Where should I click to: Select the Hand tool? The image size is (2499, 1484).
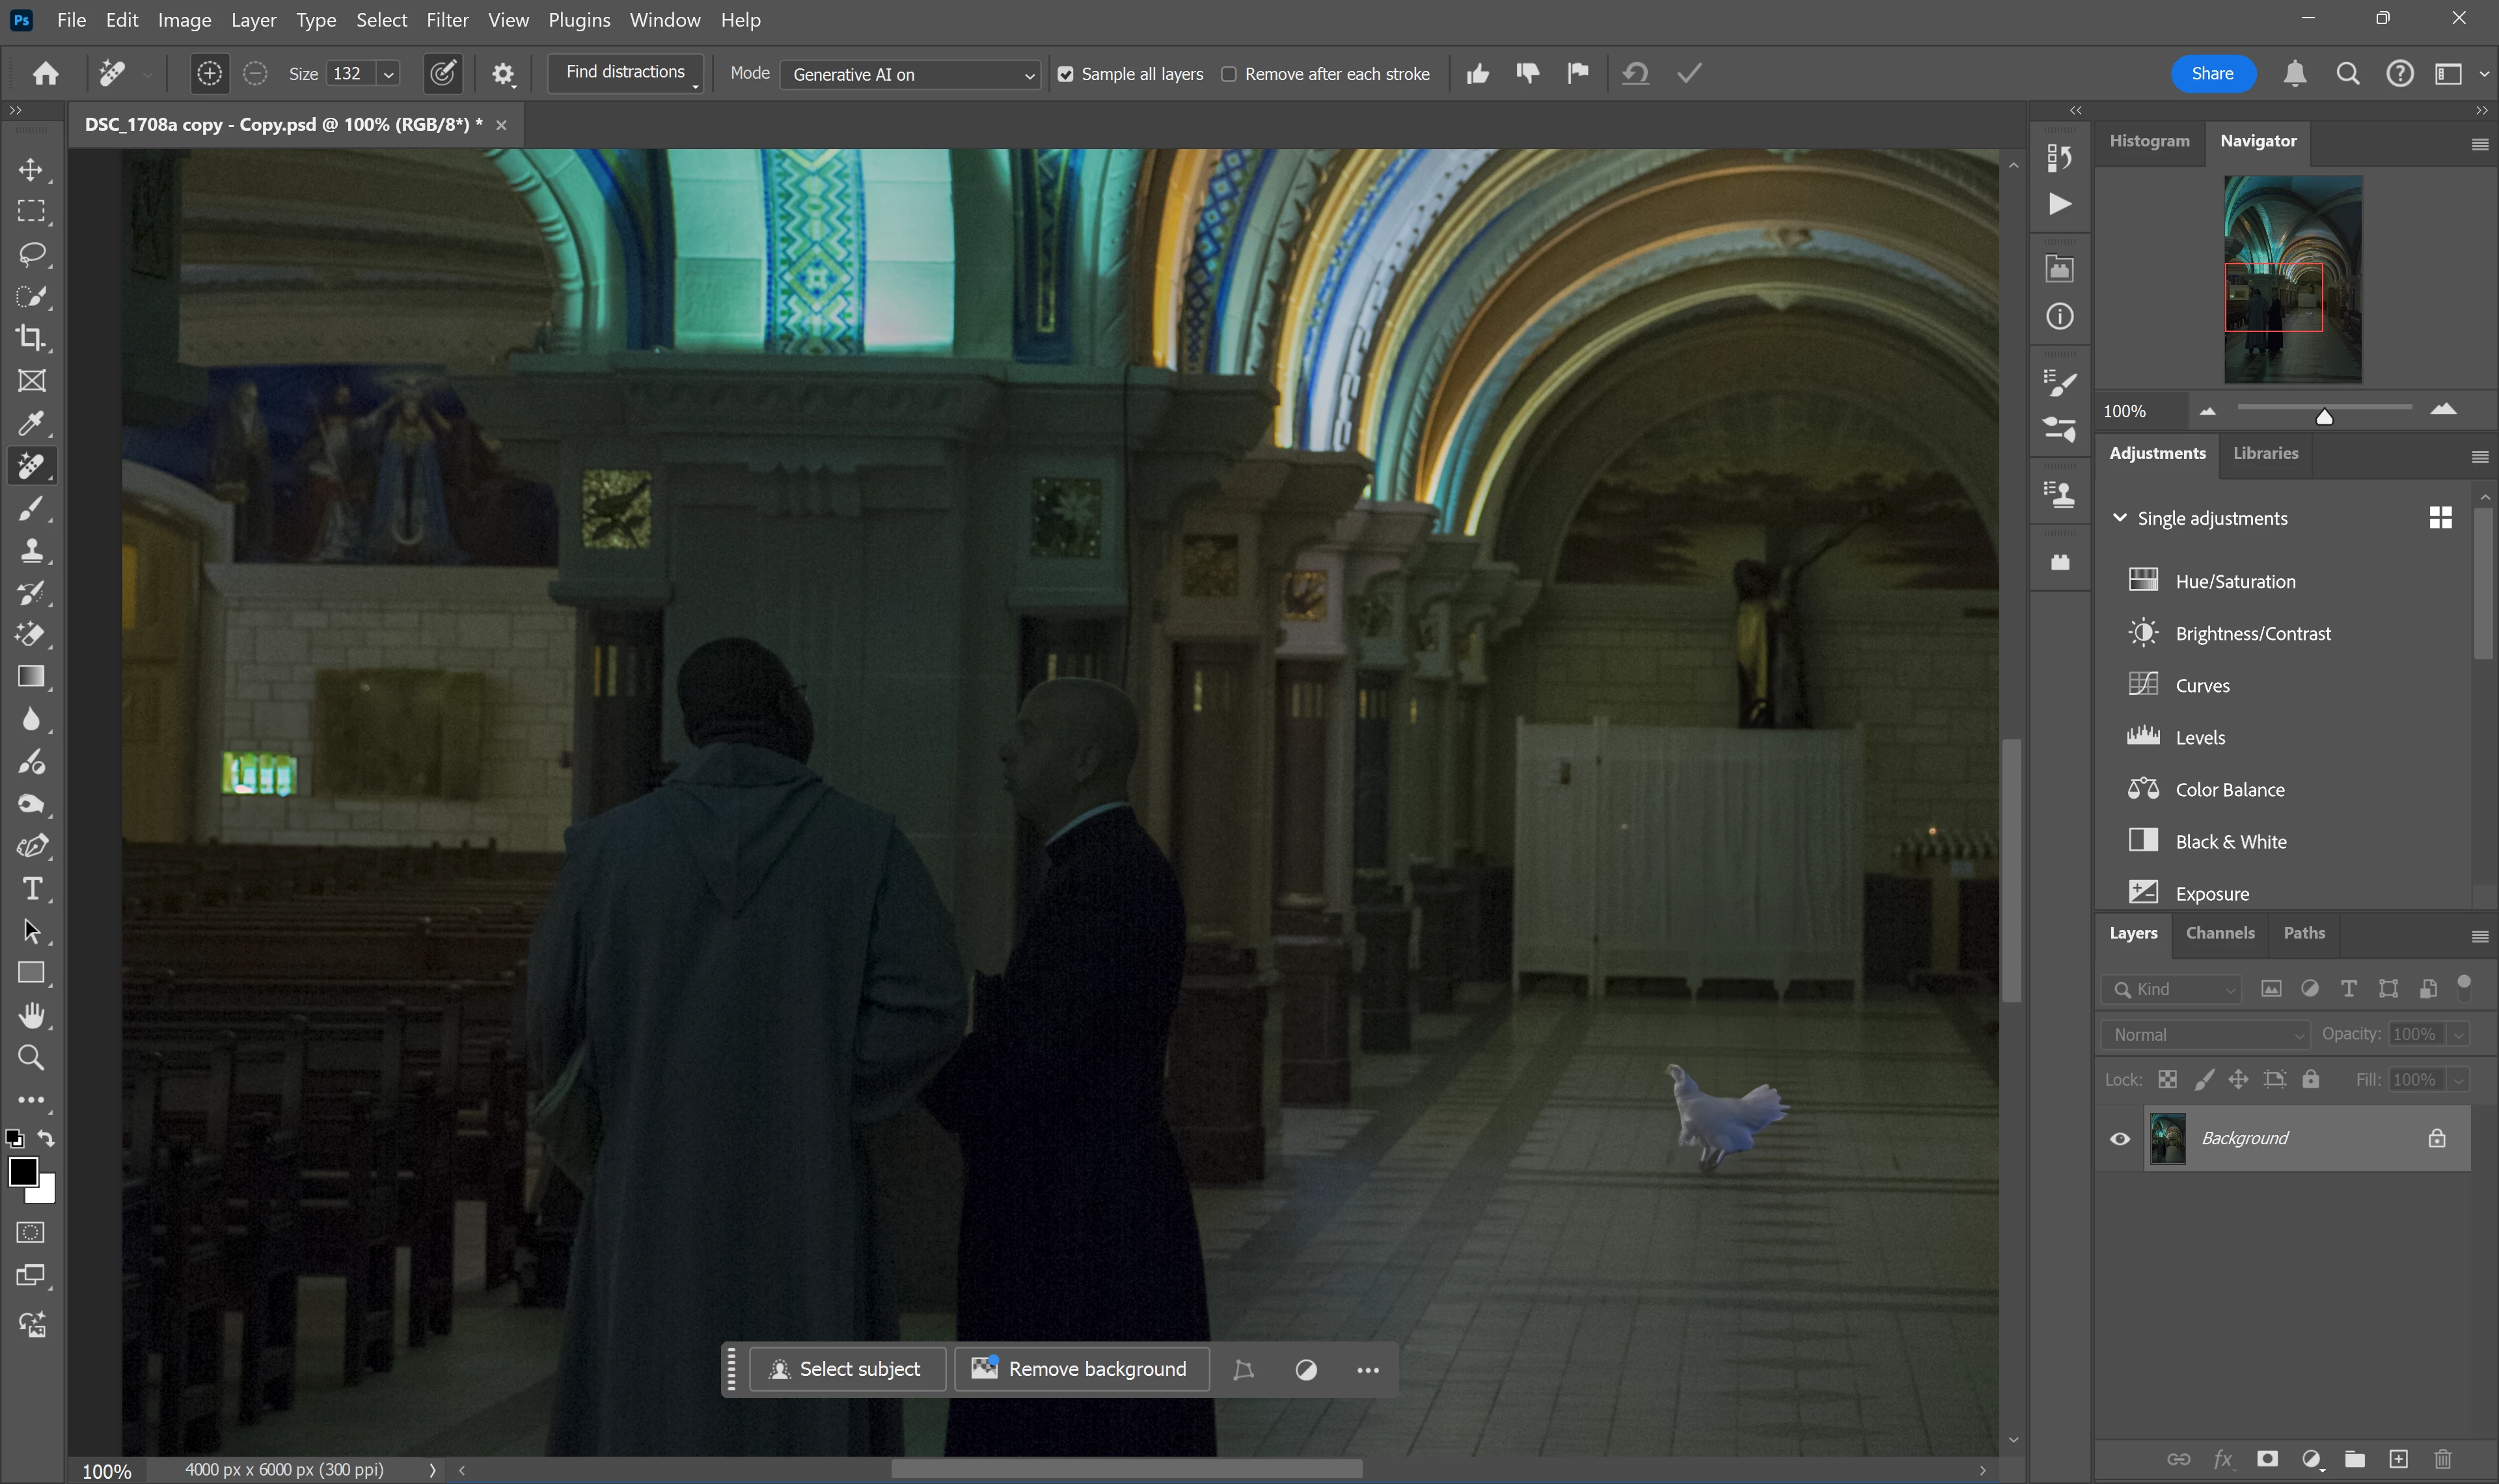pyautogui.click(x=31, y=1016)
